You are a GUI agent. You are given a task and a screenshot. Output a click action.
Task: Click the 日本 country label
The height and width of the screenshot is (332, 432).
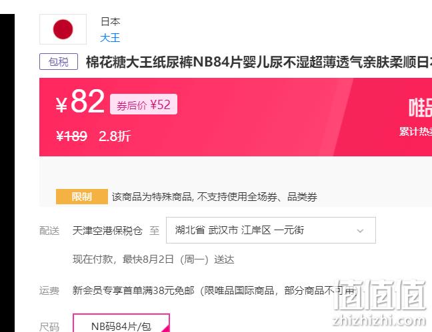[110, 21]
